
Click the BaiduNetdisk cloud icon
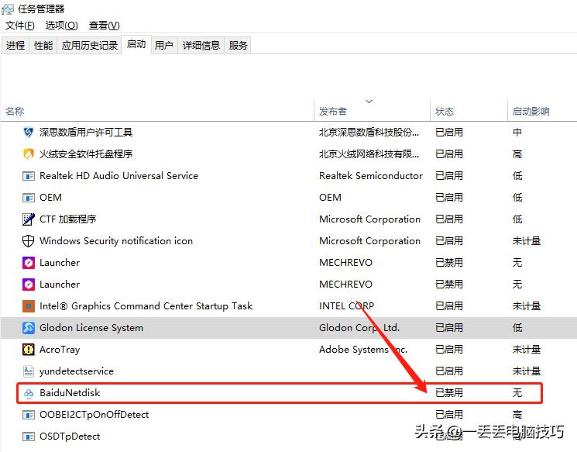[29, 393]
